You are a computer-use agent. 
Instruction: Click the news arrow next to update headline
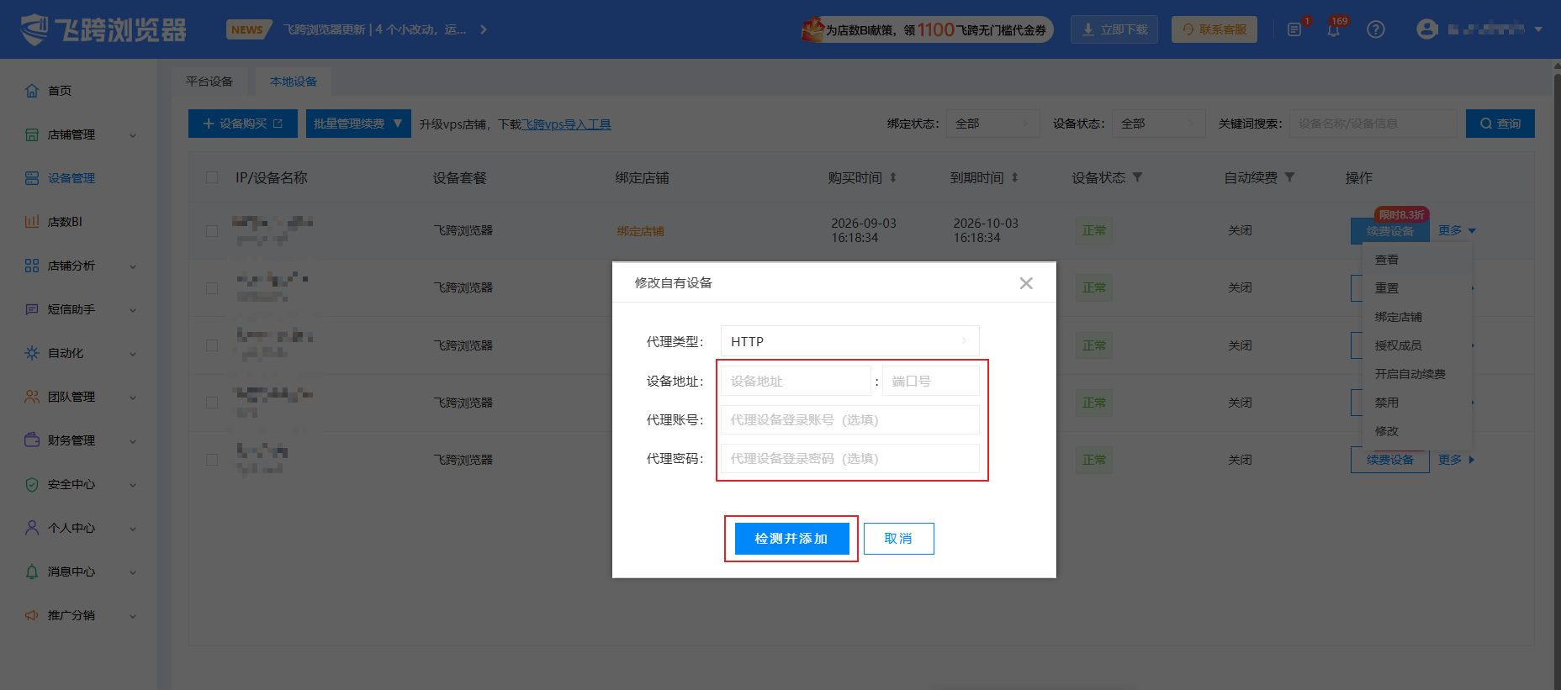coord(484,29)
